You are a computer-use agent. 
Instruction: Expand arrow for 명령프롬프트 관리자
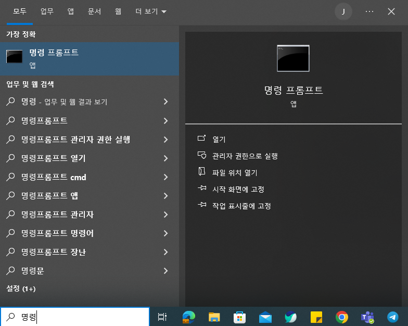coord(165,215)
